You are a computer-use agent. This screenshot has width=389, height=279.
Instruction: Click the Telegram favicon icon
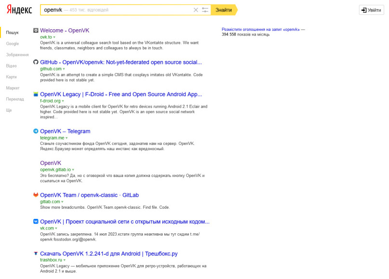coord(36,131)
